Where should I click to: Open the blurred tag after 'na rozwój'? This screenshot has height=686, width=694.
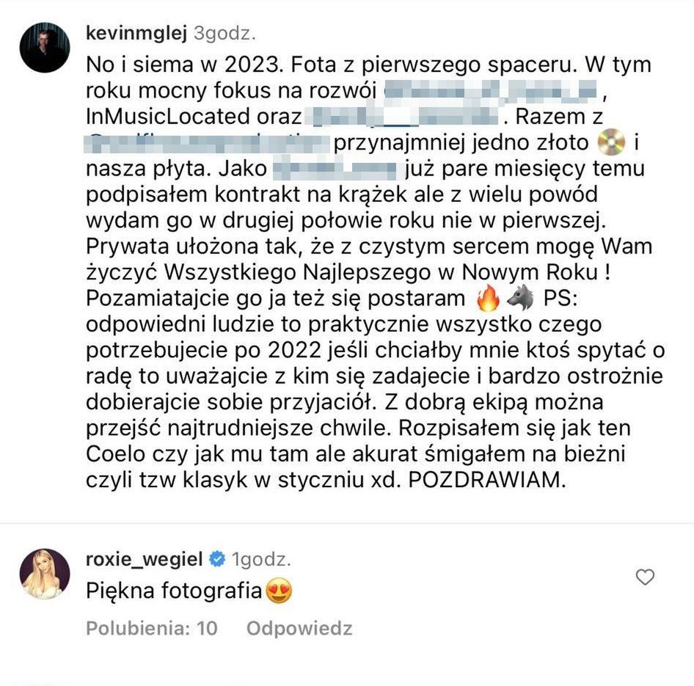click(x=491, y=90)
